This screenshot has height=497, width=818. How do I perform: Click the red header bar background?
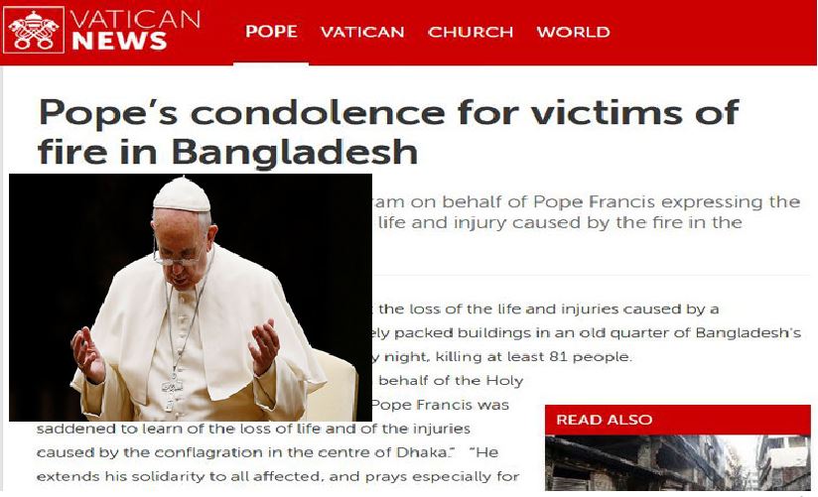[x=715, y=33]
